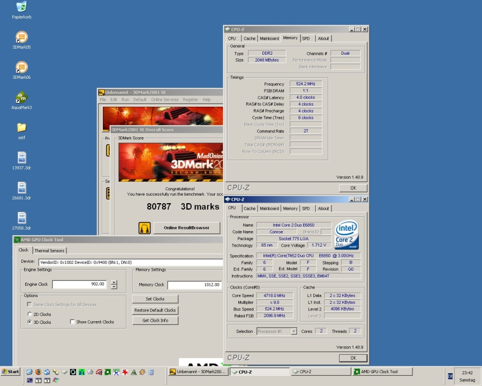
Task: Open the Windows Start button
Action: (11, 372)
